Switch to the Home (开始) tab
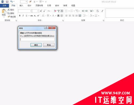134x105 pixels. pyautogui.click(x=13, y=6)
